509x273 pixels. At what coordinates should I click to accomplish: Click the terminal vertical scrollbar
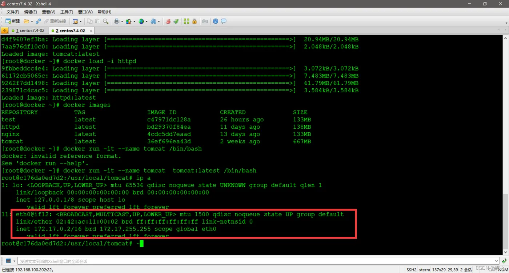505,222
